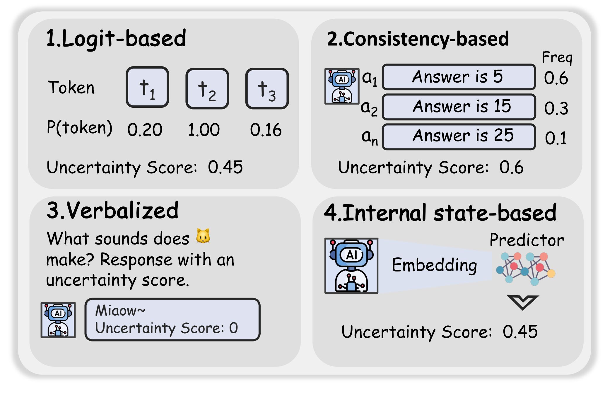Click the 'Answer is 25' box
605x410 pixels.
coord(459,136)
